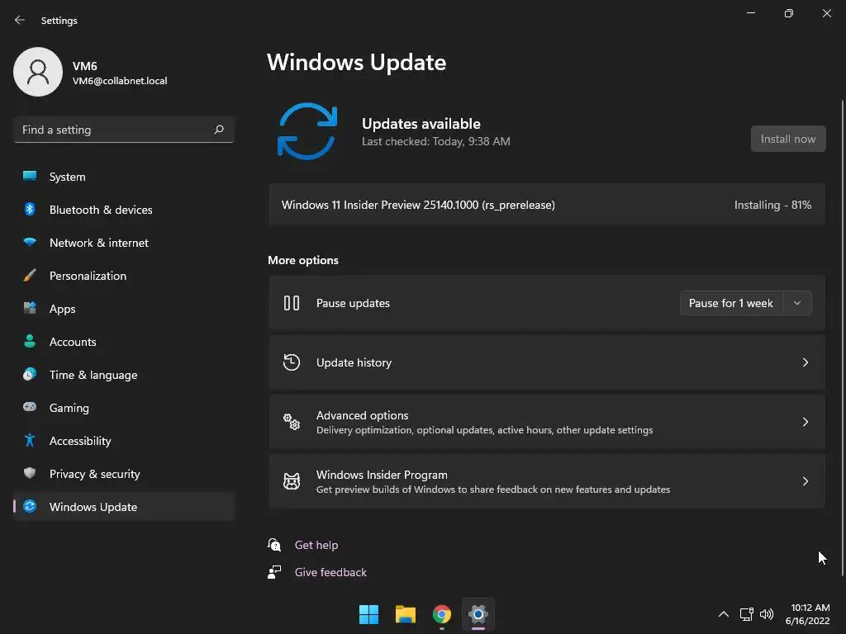Click VM6@collabnet.local account text

point(120,81)
